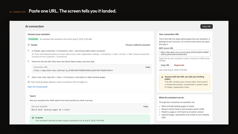The width and height of the screenshot is (238, 134).
Task: Click the It works success check icon
Action: (x=33, y=118)
